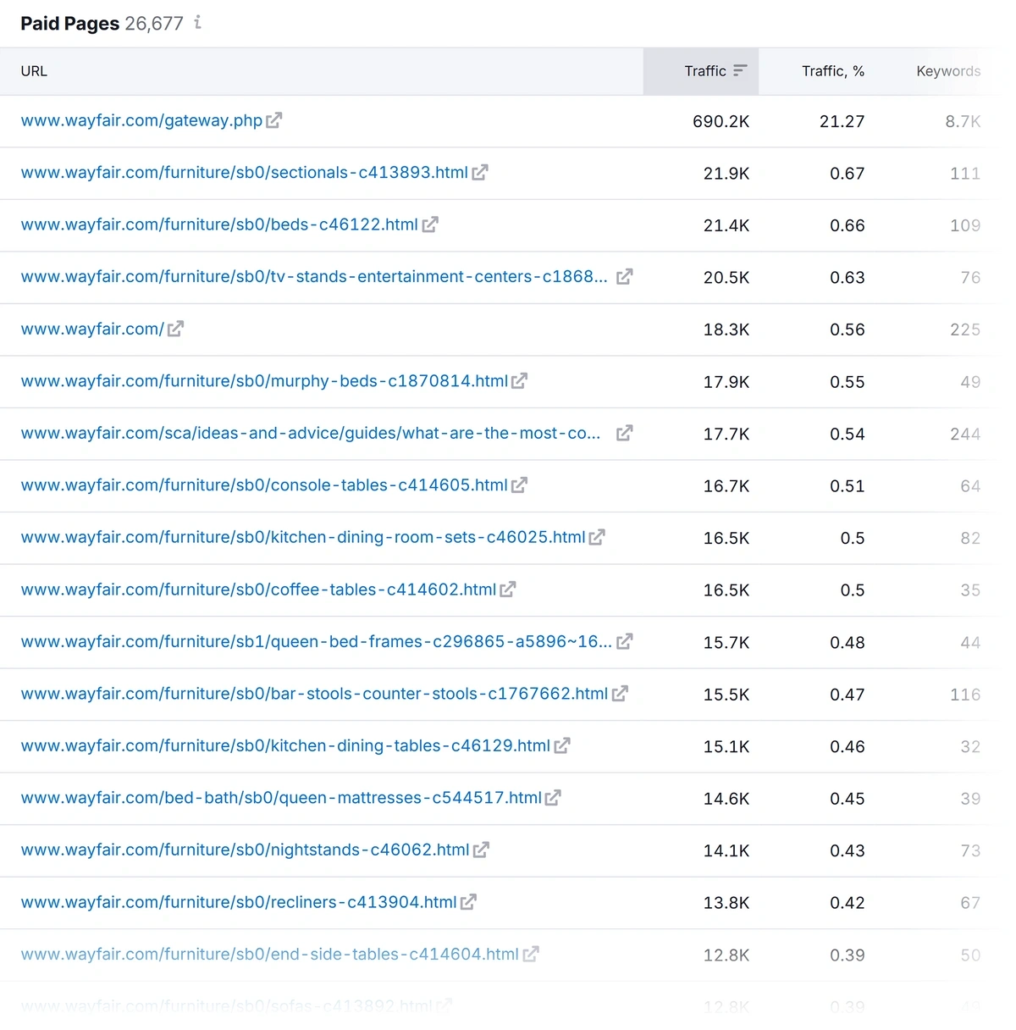
Task: Click the 0.42 traffic percentage cell
Action: point(848,903)
